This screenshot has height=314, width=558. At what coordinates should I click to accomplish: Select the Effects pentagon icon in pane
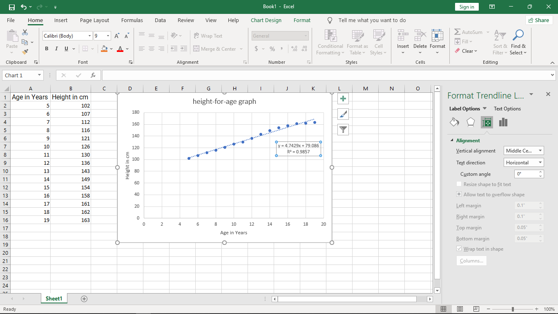click(x=471, y=122)
